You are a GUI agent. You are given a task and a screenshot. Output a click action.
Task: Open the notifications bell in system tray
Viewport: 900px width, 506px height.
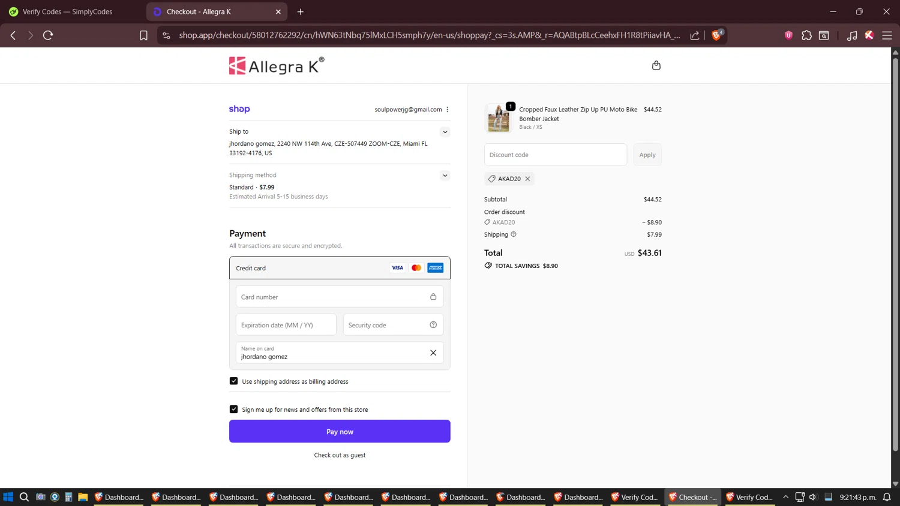[x=887, y=497]
